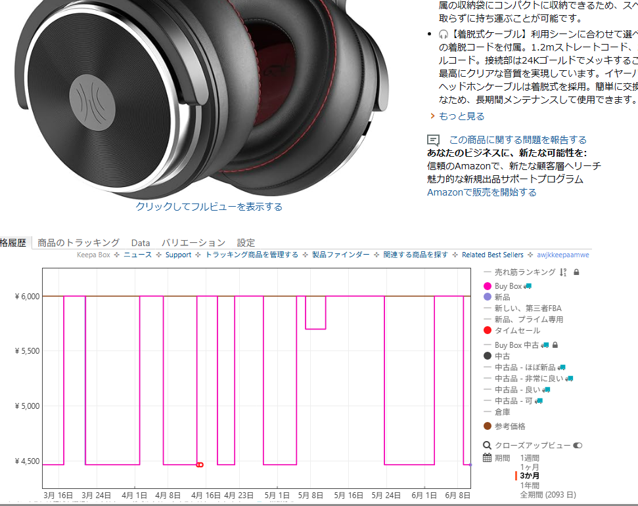Click the headphone icon before 【着脱式ケーブル】

(x=444, y=35)
